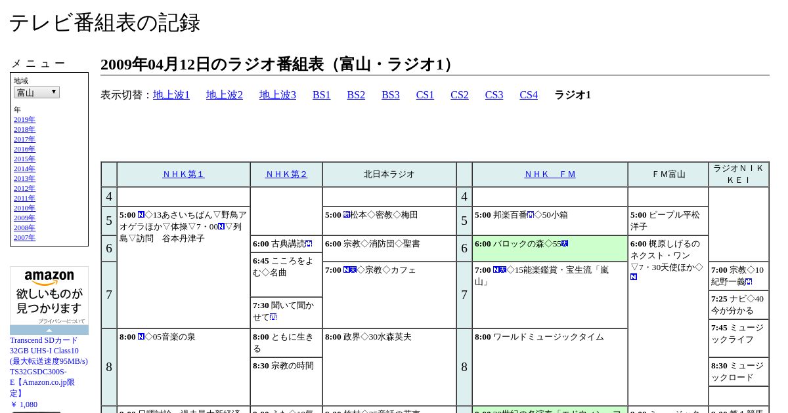Switch to the CS1 listing tab
The image size is (788, 413).
point(425,95)
